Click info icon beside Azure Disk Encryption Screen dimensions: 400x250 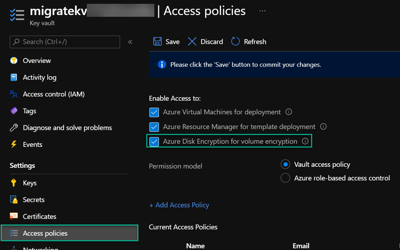(x=306, y=141)
